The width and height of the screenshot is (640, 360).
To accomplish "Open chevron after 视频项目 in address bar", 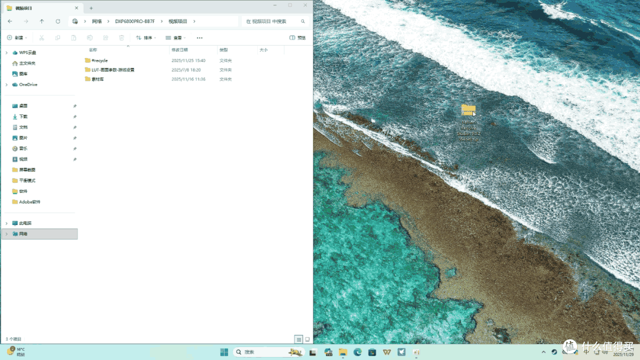I will pyautogui.click(x=194, y=21).
